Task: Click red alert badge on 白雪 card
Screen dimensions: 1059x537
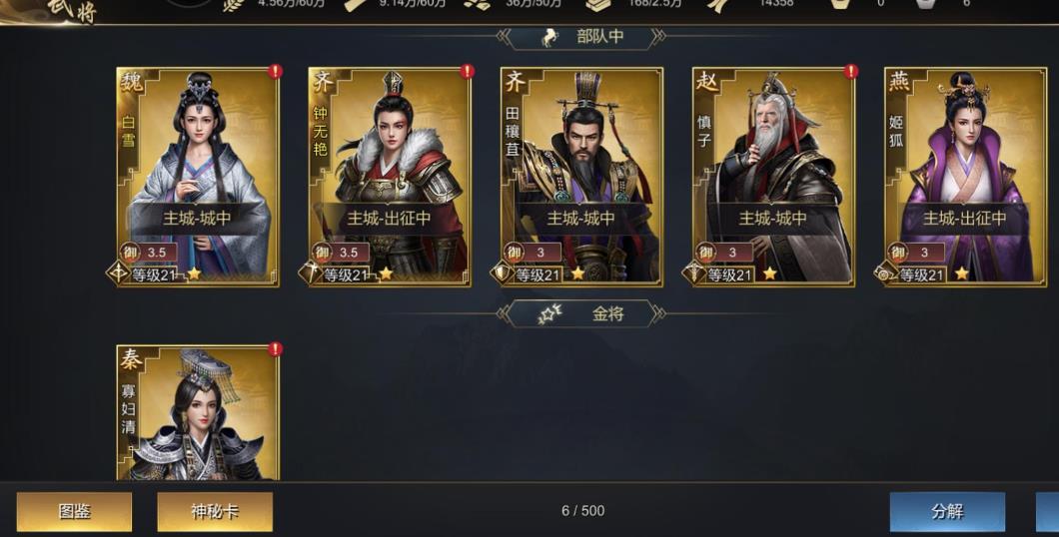Action: 275,72
